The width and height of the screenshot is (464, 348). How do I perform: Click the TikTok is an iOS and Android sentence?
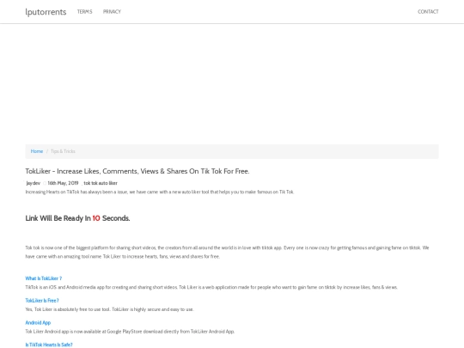coord(211,287)
